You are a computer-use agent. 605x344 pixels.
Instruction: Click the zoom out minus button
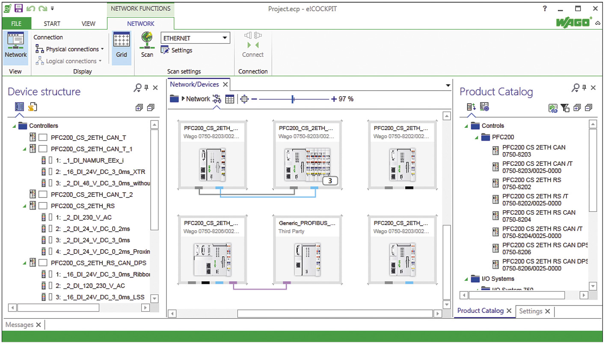click(x=254, y=99)
